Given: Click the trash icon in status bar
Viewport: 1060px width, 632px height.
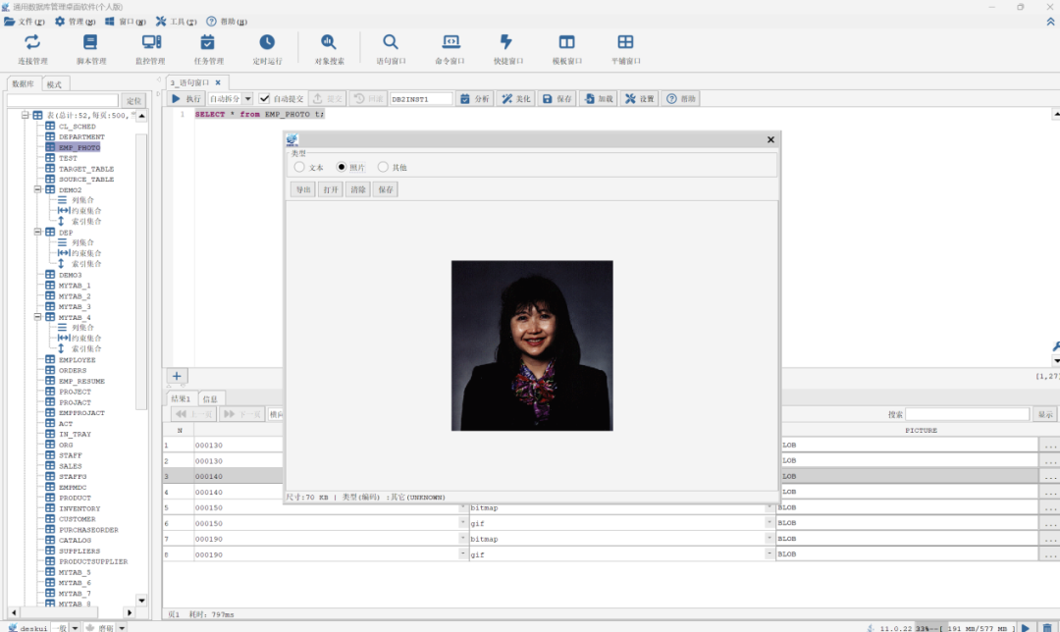Looking at the screenshot, I should (1047, 628).
